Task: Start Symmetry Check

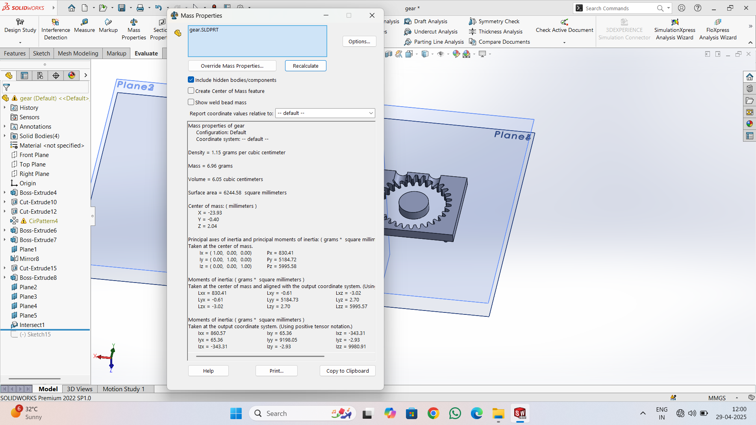Action: click(495, 21)
